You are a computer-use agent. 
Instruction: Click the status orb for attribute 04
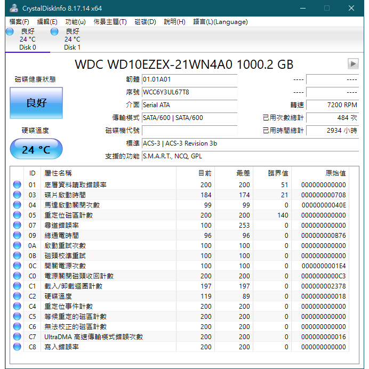17,205
